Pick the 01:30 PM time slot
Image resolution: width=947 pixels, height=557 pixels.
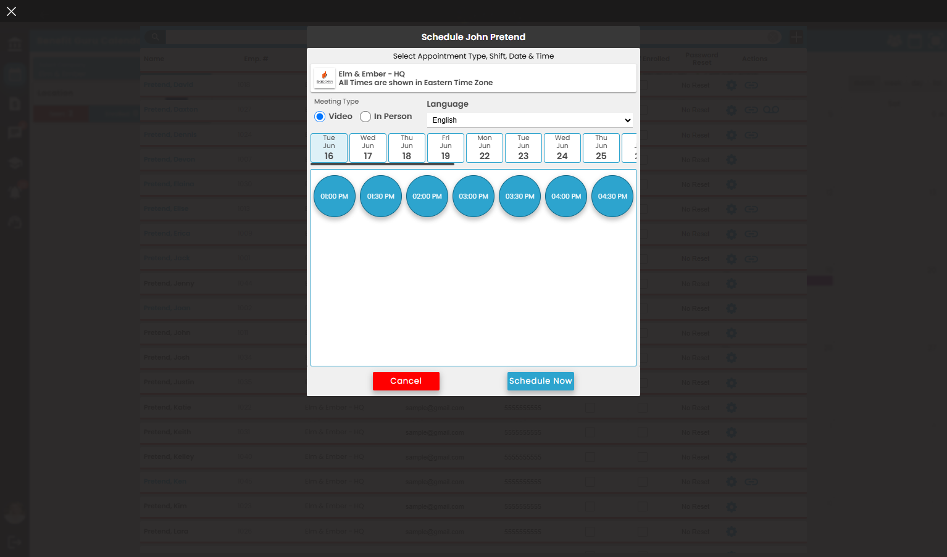[381, 196]
